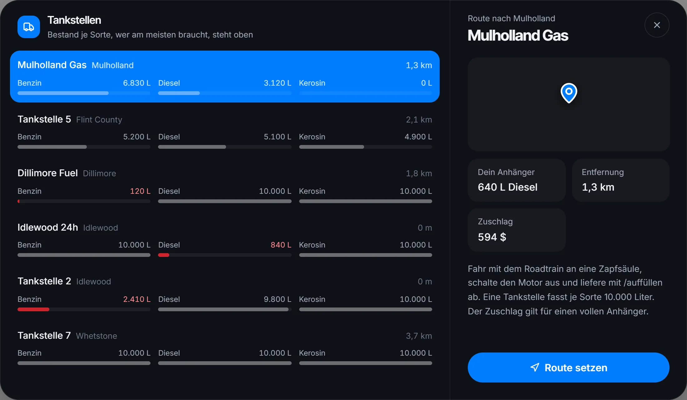Viewport: 687px width, 400px height.
Task: Open the Dillimore Fuel station entry
Action: 225,185
